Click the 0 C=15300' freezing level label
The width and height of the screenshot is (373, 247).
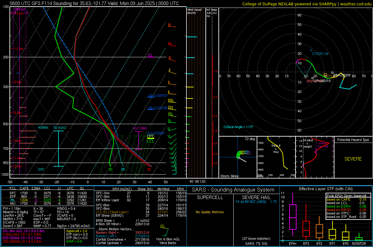(x=156, y=133)
